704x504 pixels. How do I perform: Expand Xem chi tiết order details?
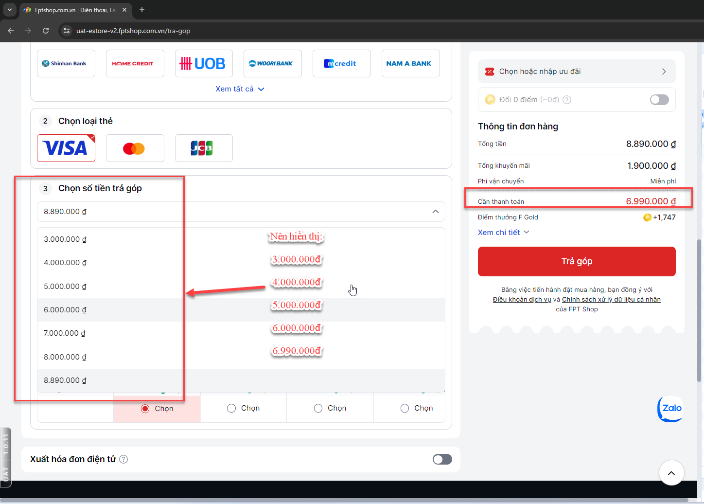click(x=504, y=233)
